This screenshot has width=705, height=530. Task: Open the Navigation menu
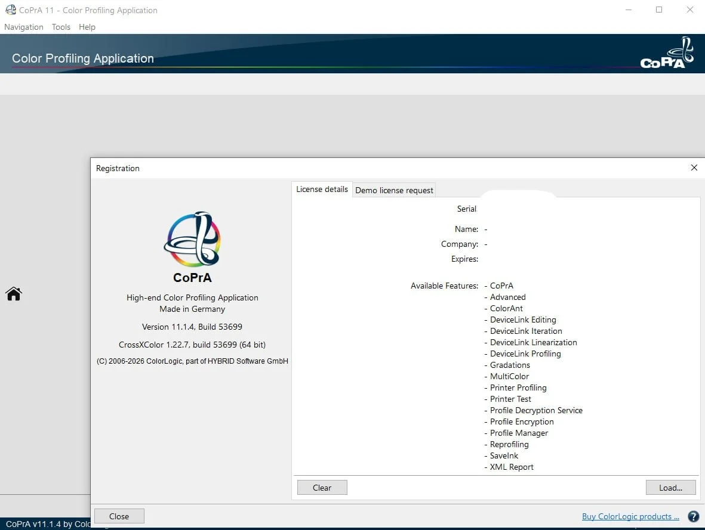24,27
